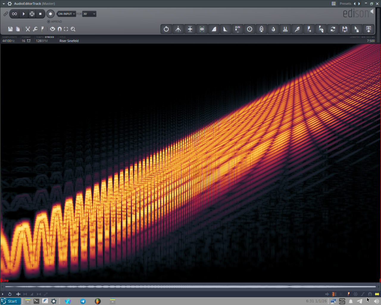The height and width of the screenshot is (305, 381).
Task: Click the Start button on taskbar
Action: pos(11,301)
